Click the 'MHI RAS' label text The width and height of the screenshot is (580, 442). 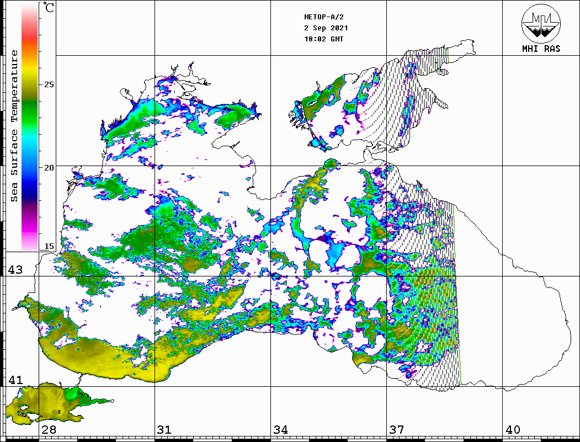[541, 49]
